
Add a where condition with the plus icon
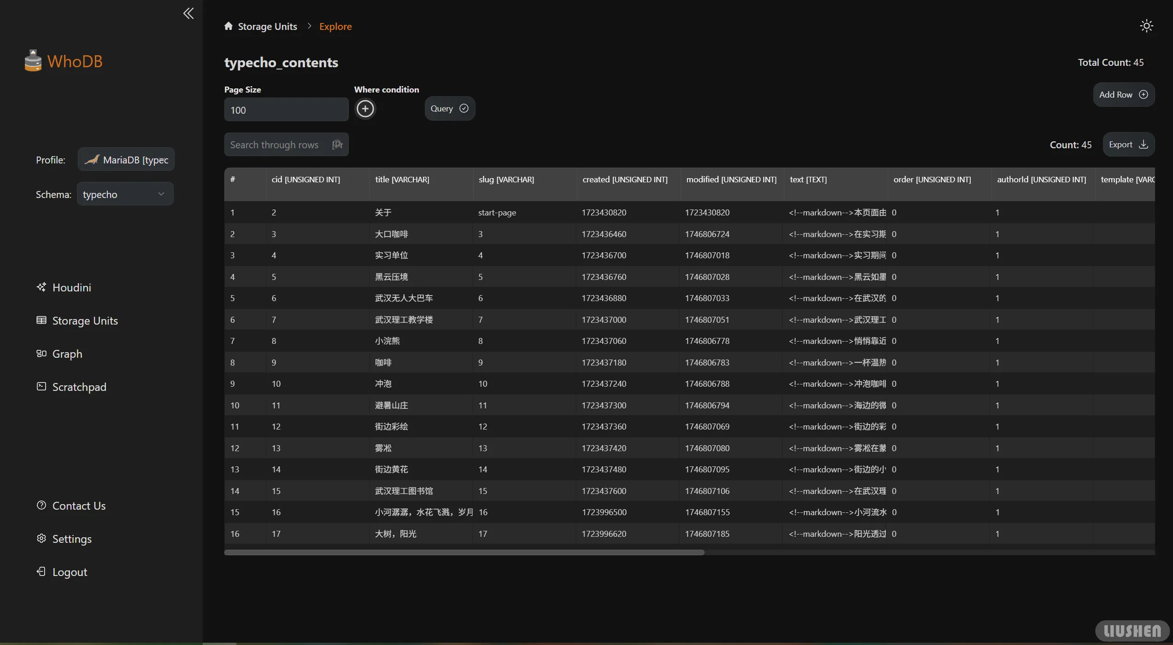click(365, 109)
